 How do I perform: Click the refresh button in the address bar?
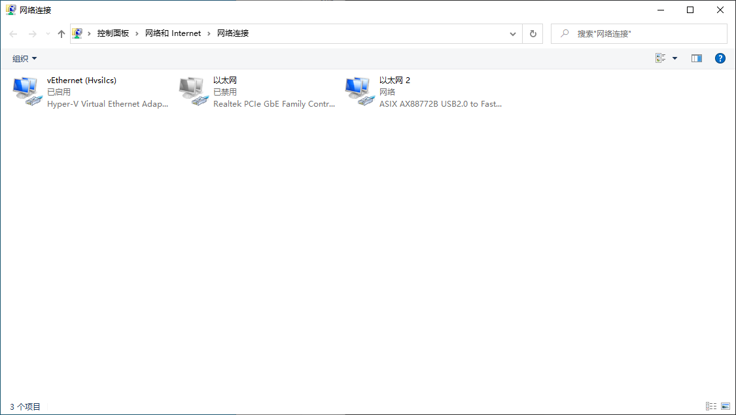pos(533,33)
